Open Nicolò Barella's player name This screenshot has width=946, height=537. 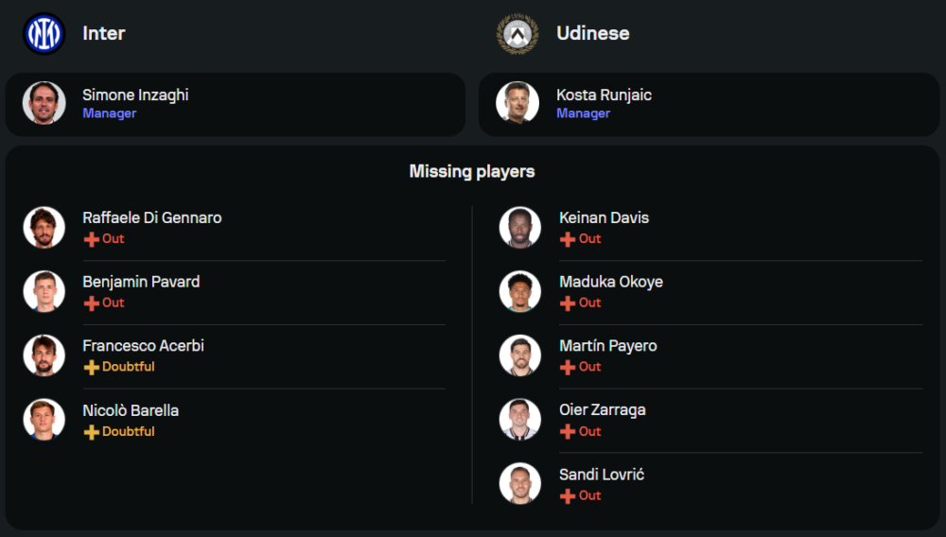tap(131, 410)
